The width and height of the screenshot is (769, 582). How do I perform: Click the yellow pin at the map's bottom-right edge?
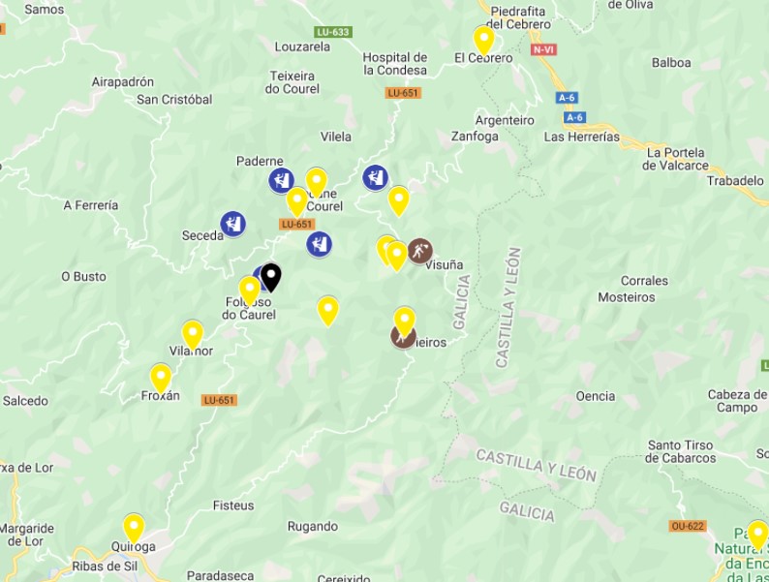point(757,535)
